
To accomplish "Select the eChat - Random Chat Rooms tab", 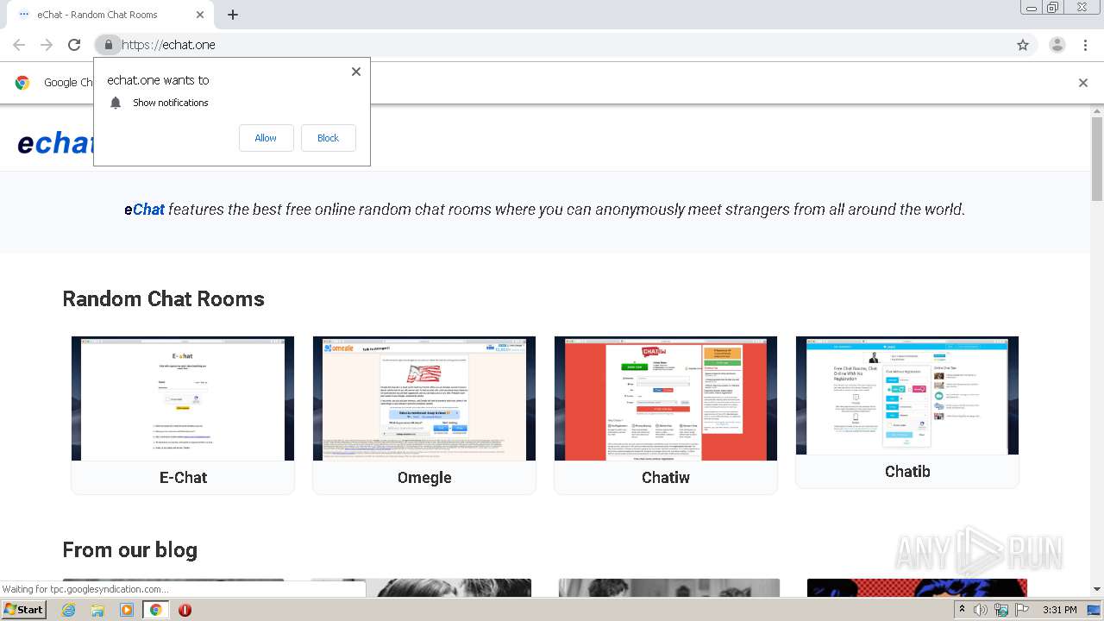I will pyautogui.click(x=109, y=15).
